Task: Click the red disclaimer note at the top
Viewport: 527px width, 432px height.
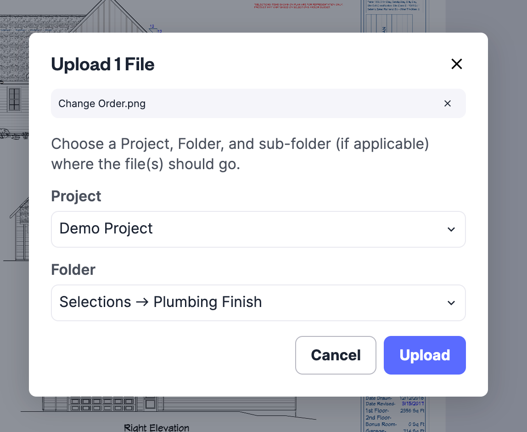Action: [298, 6]
